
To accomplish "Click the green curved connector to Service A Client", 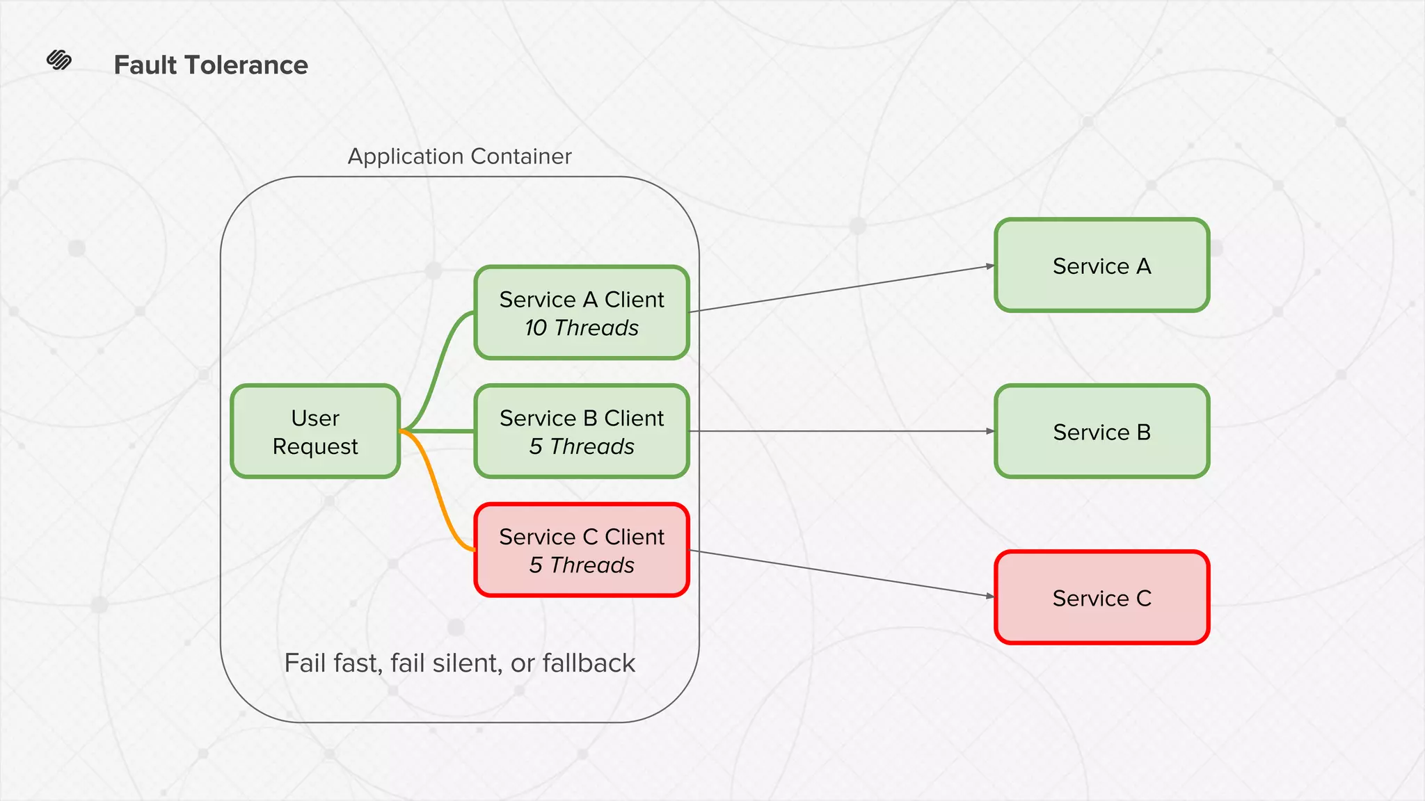I will [438, 369].
